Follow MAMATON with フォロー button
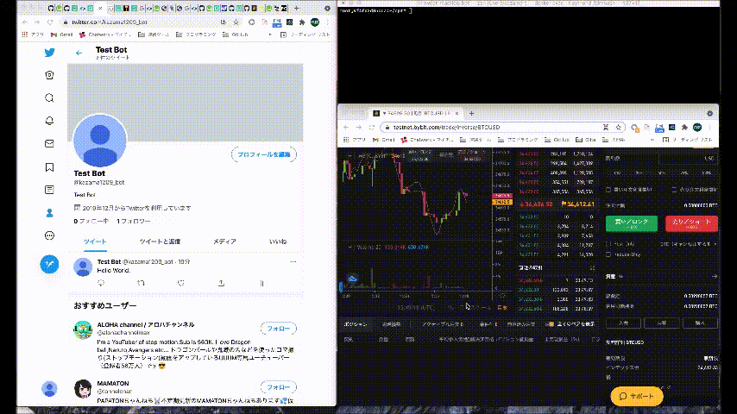737x414 pixels. (278, 387)
